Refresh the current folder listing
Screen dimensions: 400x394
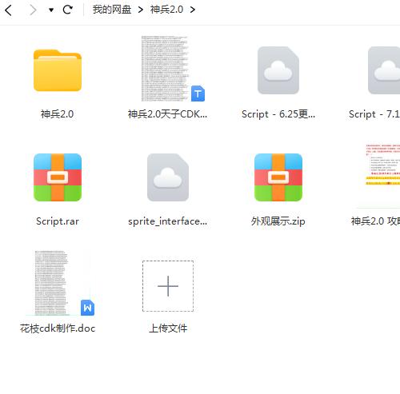[67, 10]
